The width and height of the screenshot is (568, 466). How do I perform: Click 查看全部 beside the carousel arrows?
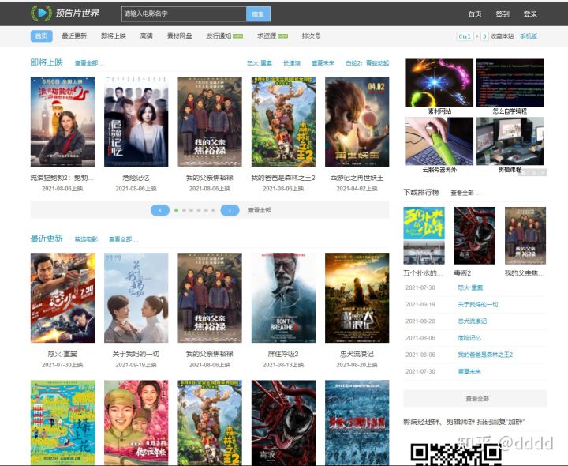pos(260,210)
